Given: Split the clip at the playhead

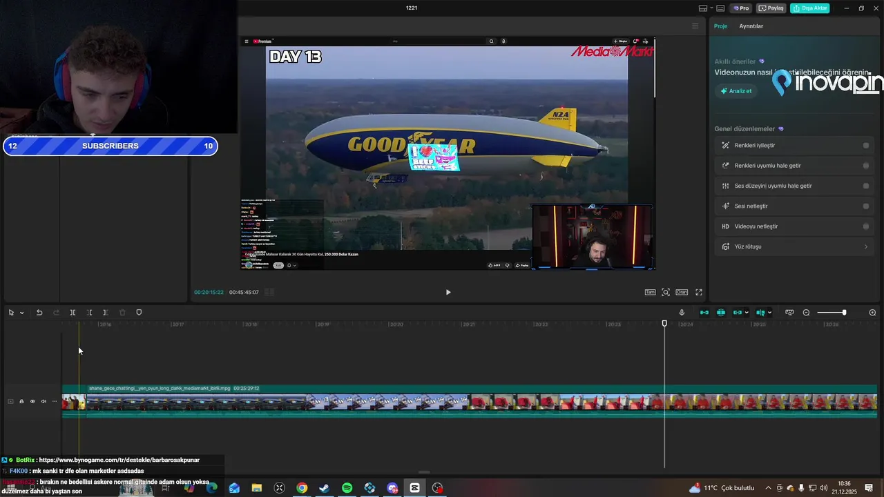Looking at the screenshot, I should click(x=73, y=313).
